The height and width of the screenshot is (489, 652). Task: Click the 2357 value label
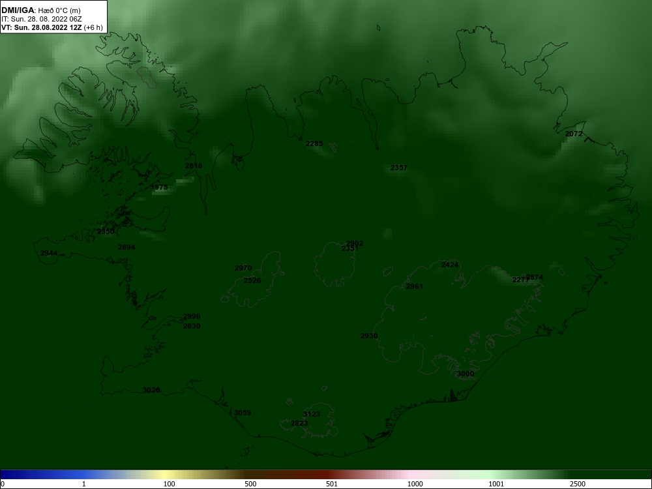coord(399,168)
